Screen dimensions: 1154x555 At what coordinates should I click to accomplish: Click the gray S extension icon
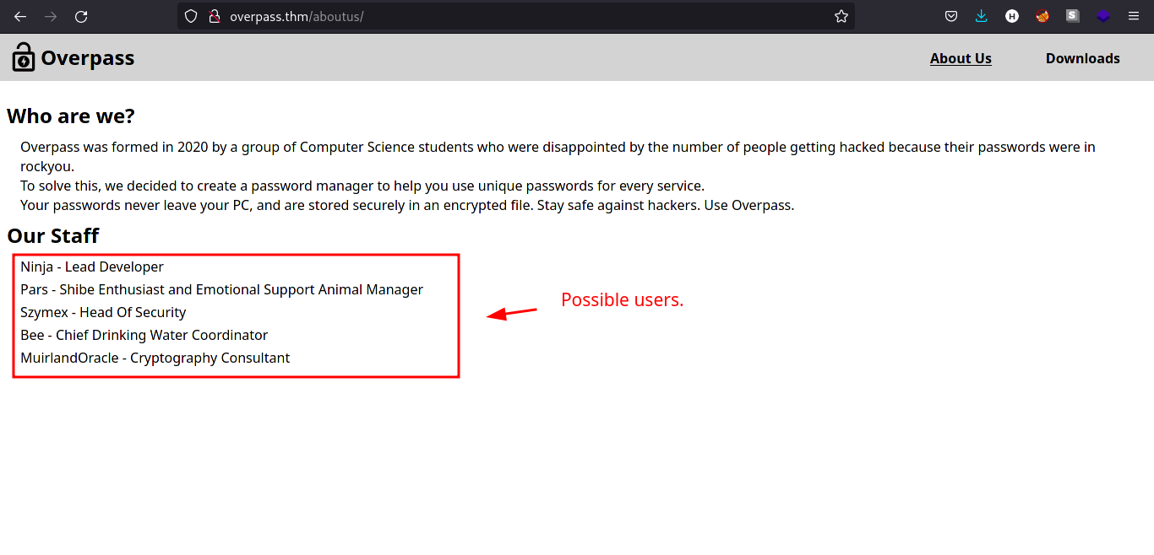(1073, 16)
